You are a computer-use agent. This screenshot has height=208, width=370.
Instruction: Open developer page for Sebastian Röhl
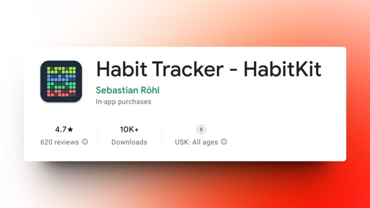tap(128, 90)
